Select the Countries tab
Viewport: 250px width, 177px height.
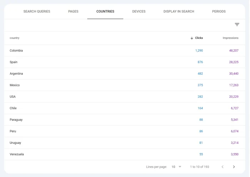[105, 11]
